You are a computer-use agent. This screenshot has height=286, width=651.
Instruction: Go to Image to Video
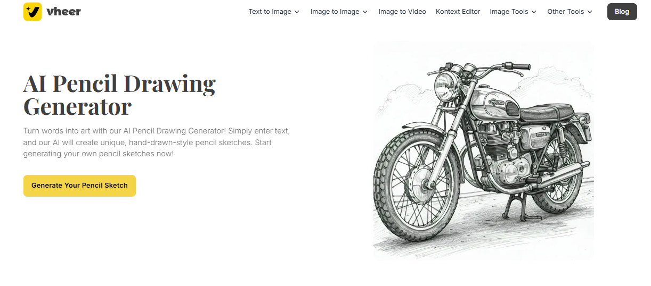click(x=402, y=11)
